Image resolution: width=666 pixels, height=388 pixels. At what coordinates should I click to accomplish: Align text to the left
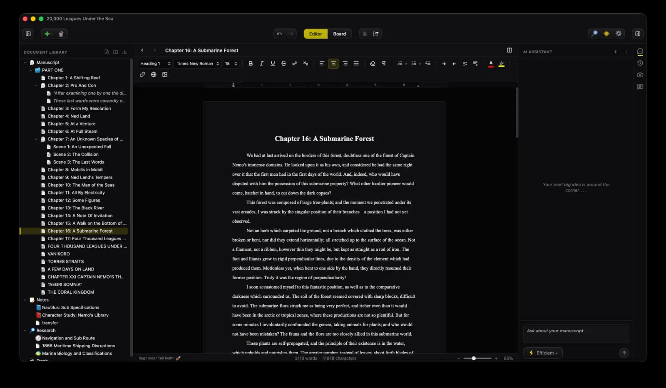pos(322,64)
